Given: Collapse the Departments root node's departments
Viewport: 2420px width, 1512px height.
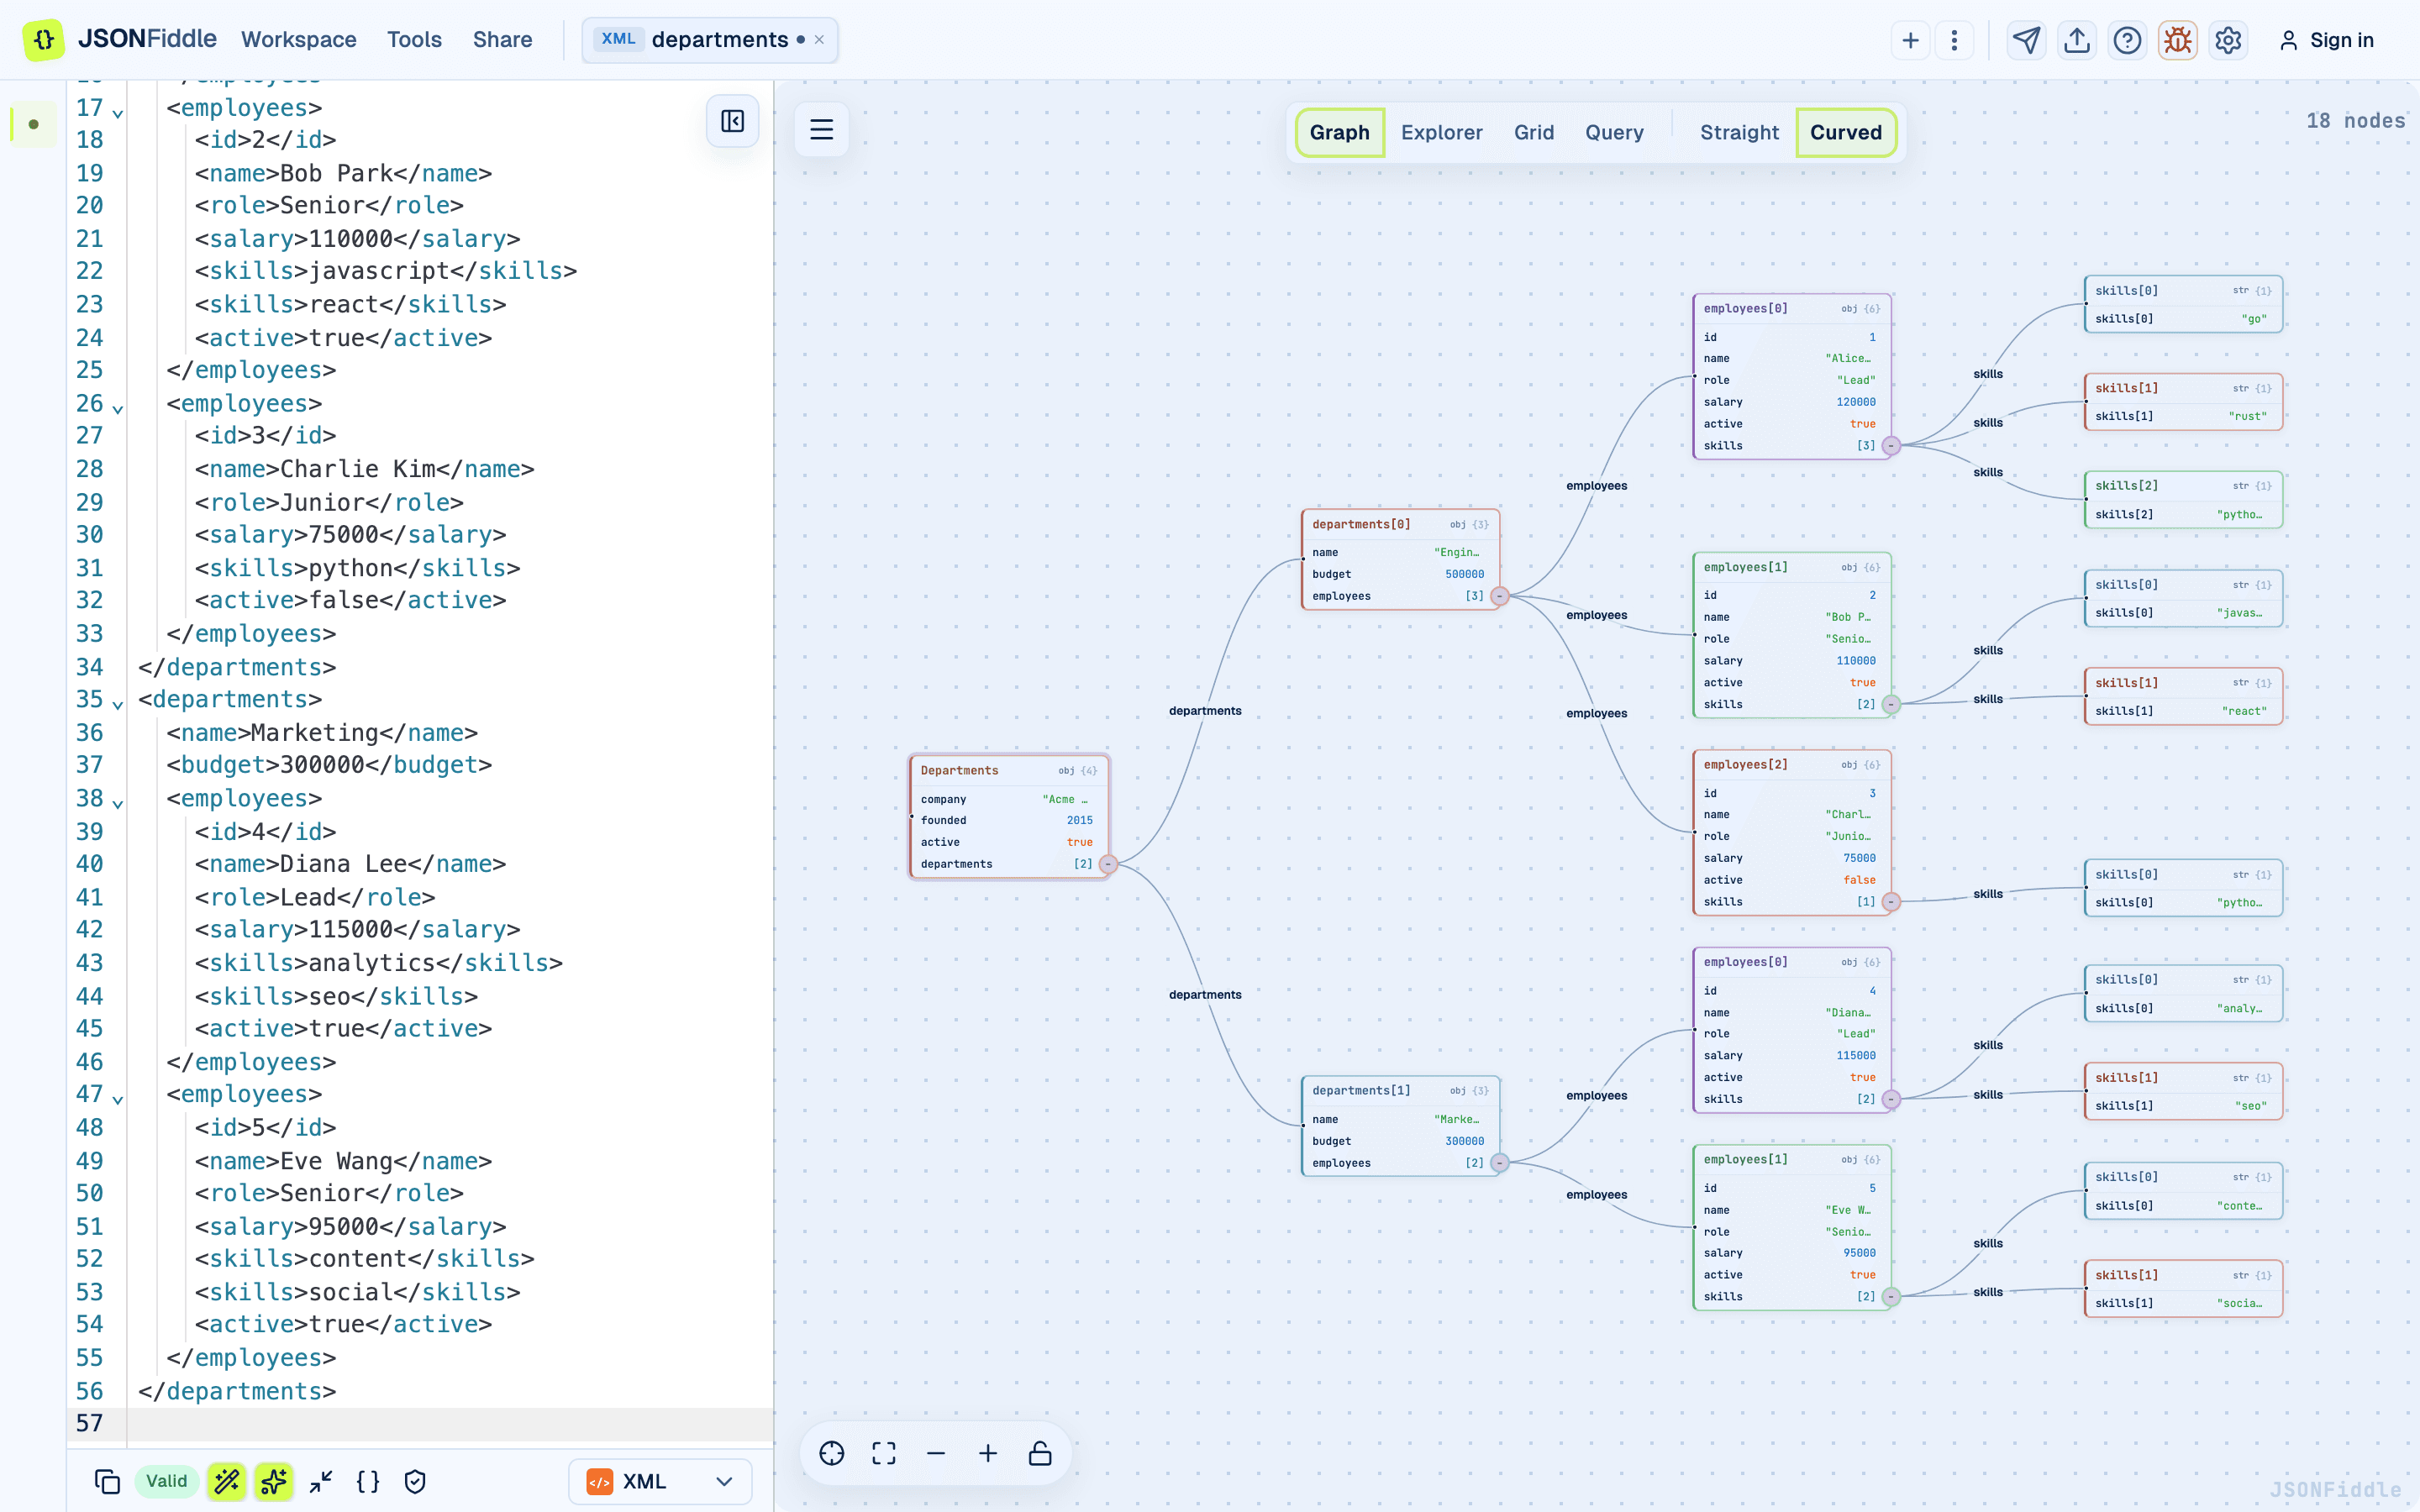Looking at the screenshot, I should [1107, 864].
